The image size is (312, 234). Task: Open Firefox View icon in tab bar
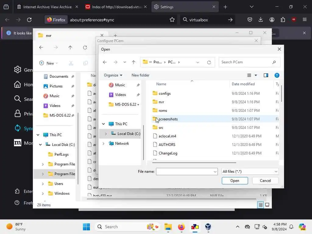pyautogui.click(x=6, y=7)
